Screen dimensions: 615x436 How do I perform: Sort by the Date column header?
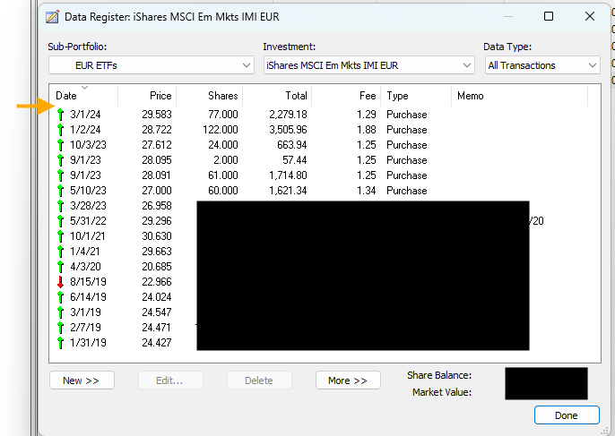(83, 96)
